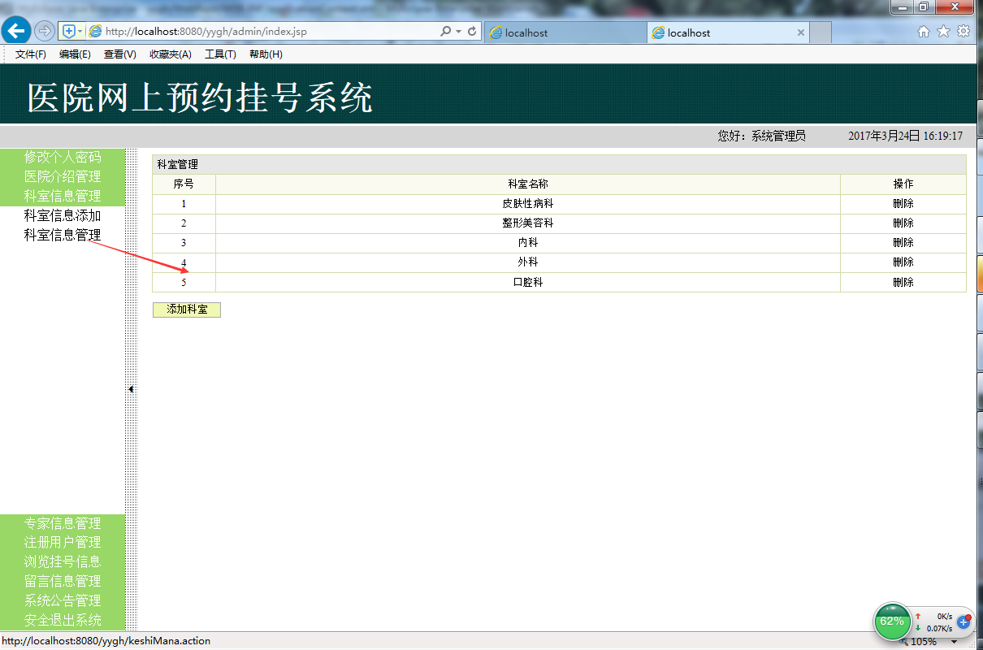Delete the 皮肤性病科 department row
983x650 pixels.
pyautogui.click(x=903, y=204)
